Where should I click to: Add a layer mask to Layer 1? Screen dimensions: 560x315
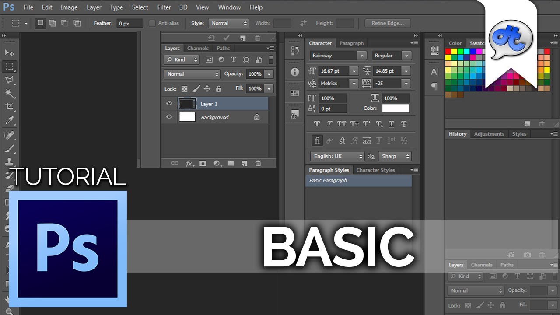(x=203, y=163)
